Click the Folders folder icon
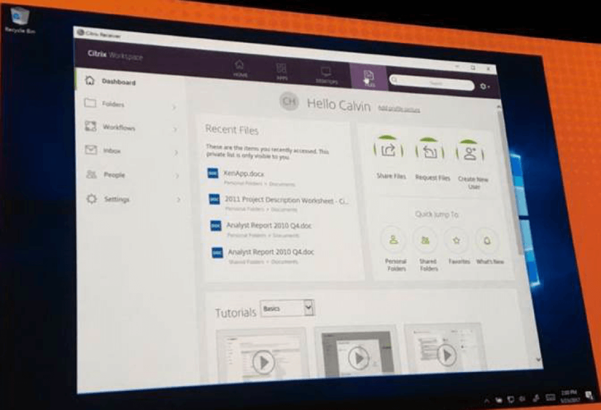This screenshot has width=601, height=410. pyautogui.click(x=90, y=102)
